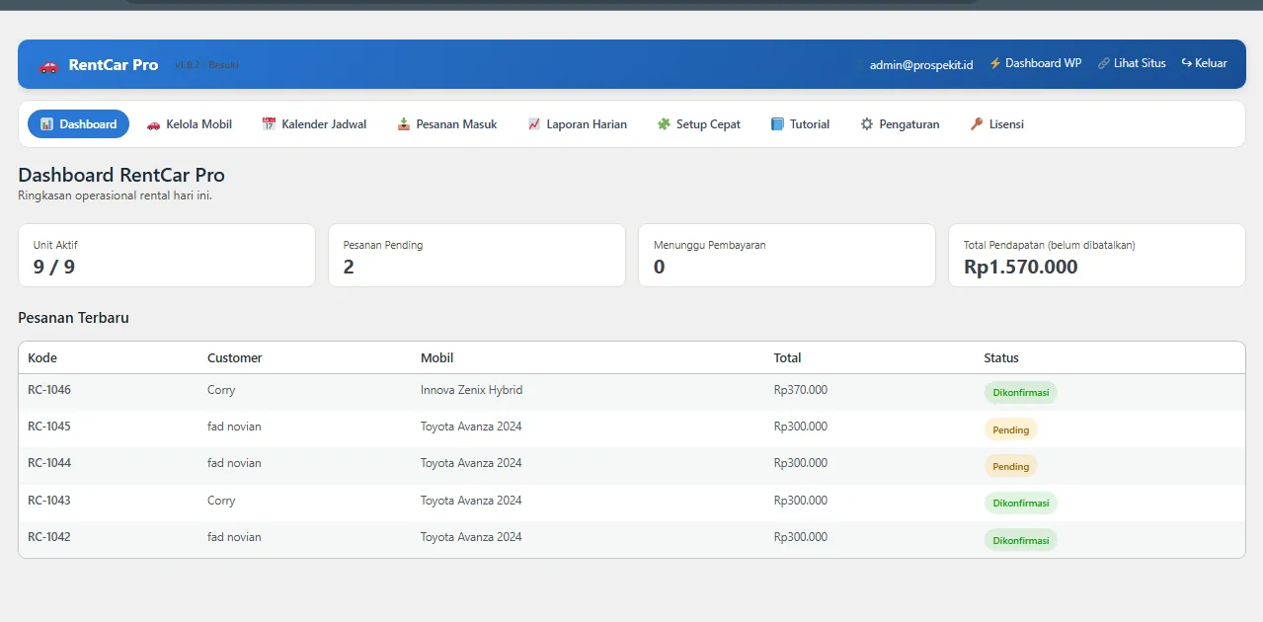
Task: Click Toyota Avanza 2024 in the RC-1044 row
Action: [471, 463]
